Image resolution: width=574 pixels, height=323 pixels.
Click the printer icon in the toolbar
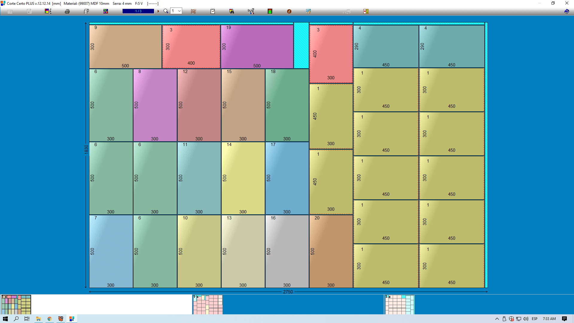point(67,11)
